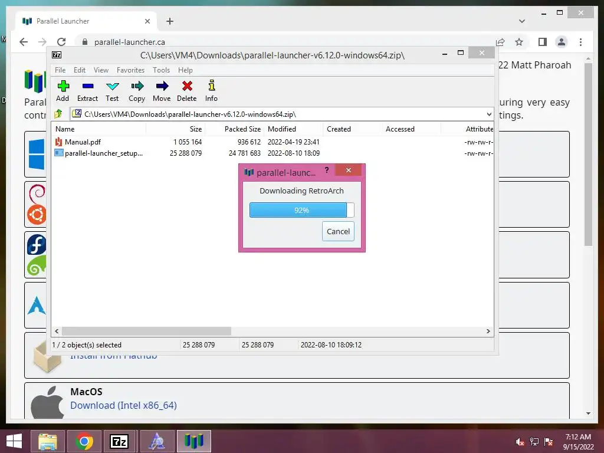Select the parallel-launcher_setup file icon
Viewport: 604px width, 453px height.
click(58, 153)
